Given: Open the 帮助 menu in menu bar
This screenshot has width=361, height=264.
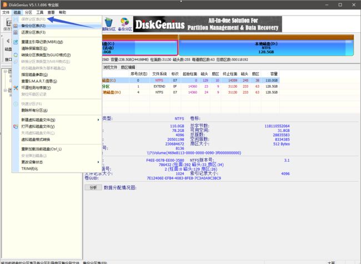Looking at the screenshot, I should (x=62, y=12).
